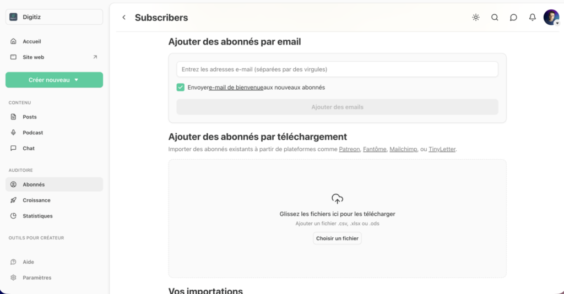Go to Posts section
The height and width of the screenshot is (294, 564).
tap(55, 117)
